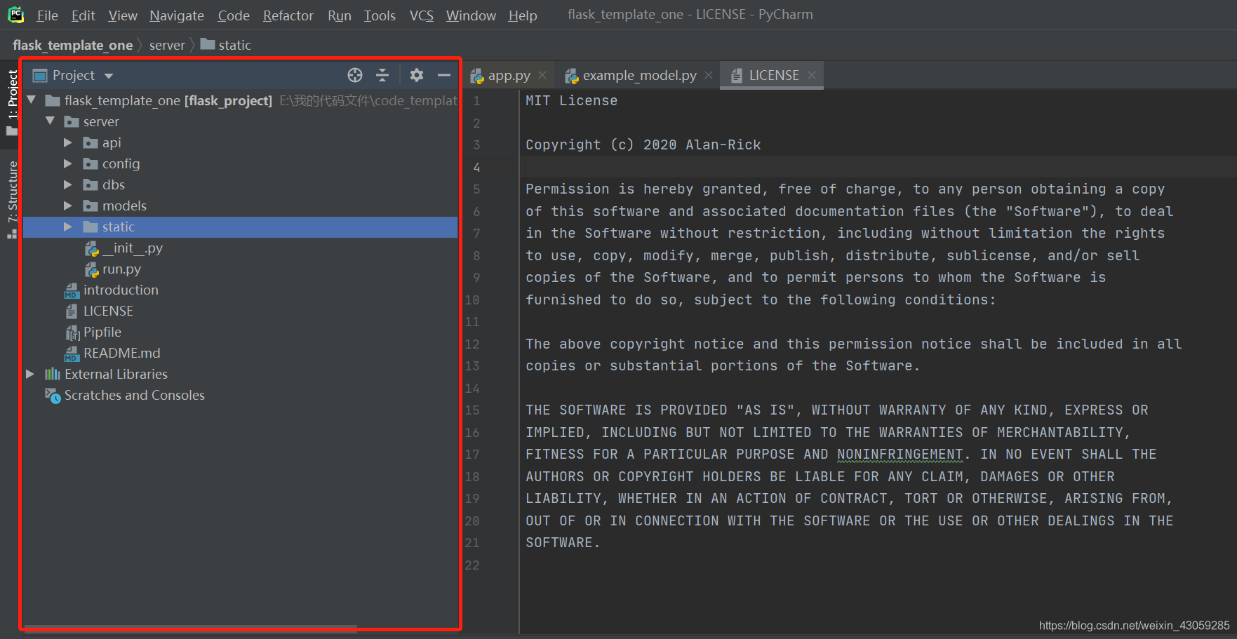Hide the Project panel with minus icon

(444, 75)
